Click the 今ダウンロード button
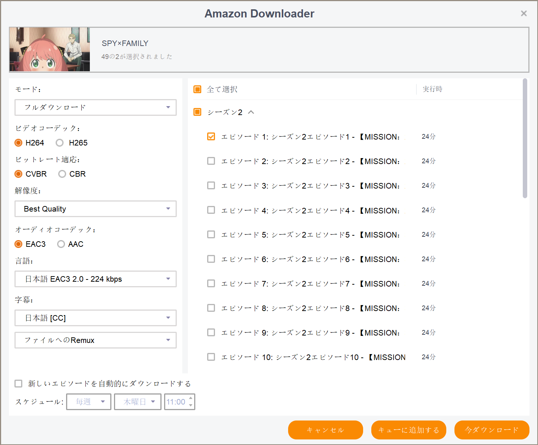 [x=492, y=430]
